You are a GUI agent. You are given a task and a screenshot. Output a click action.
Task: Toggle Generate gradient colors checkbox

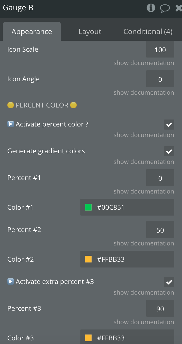pos(169,152)
